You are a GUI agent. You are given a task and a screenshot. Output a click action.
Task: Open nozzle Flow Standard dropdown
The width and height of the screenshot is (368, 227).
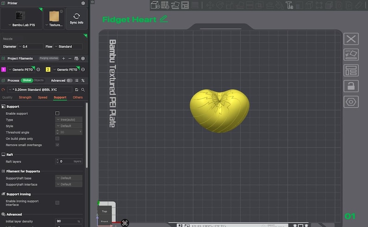point(68,46)
